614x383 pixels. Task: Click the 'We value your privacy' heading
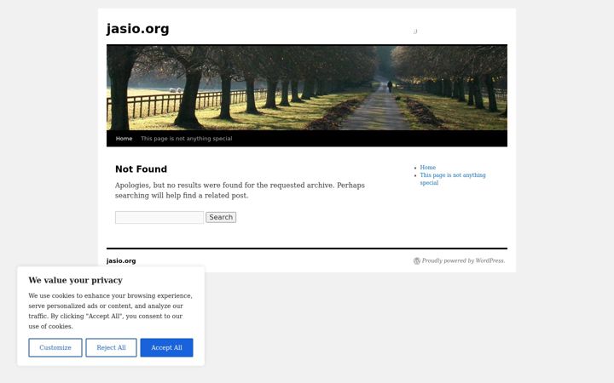pyautogui.click(x=76, y=280)
